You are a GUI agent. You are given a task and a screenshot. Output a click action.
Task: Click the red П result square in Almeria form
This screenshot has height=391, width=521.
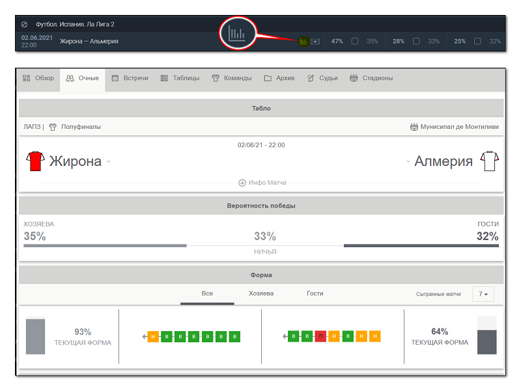click(320, 336)
